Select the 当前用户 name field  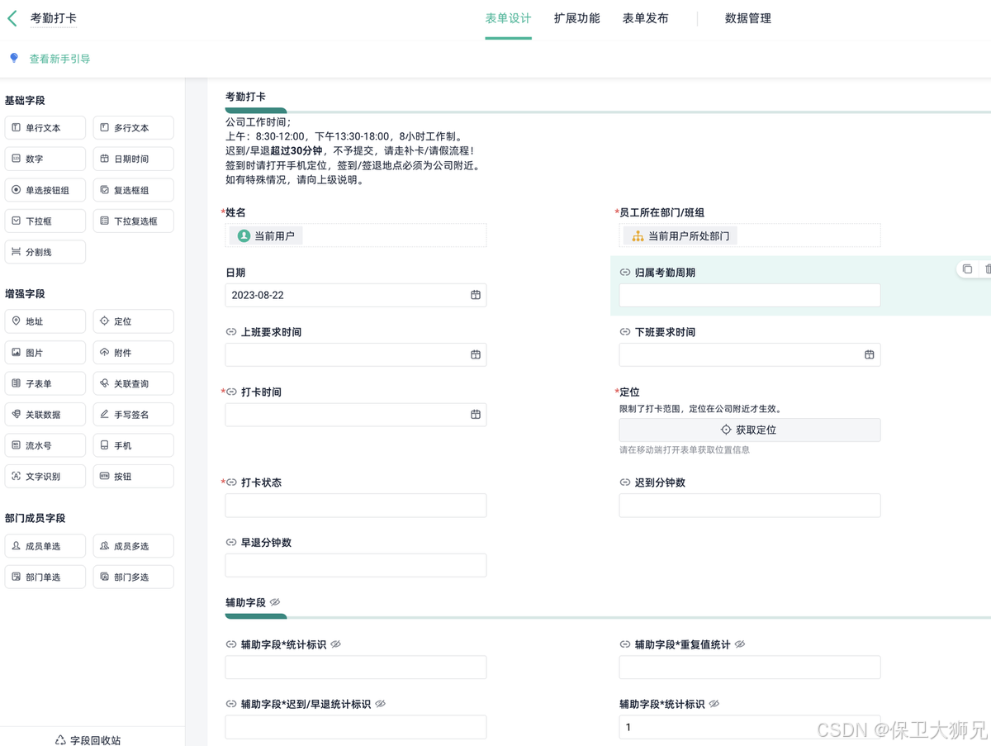click(x=356, y=235)
